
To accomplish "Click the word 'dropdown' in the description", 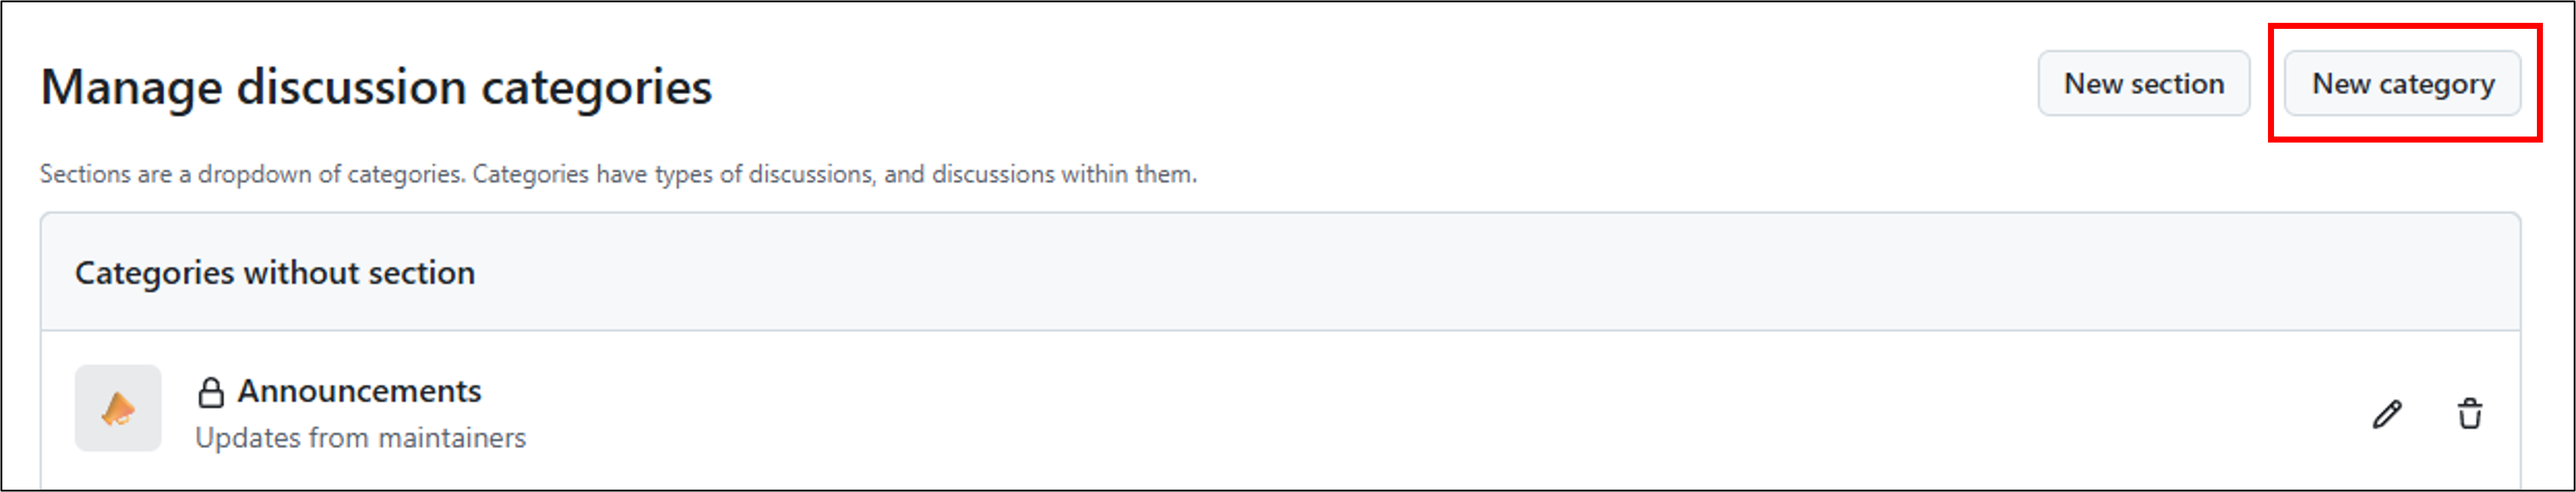I will click(x=254, y=174).
